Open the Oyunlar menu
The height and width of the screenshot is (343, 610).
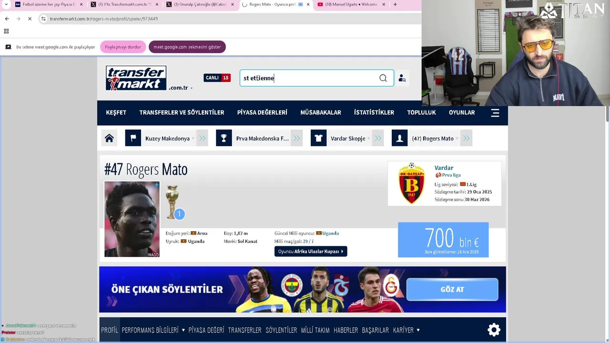pyautogui.click(x=462, y=112)
